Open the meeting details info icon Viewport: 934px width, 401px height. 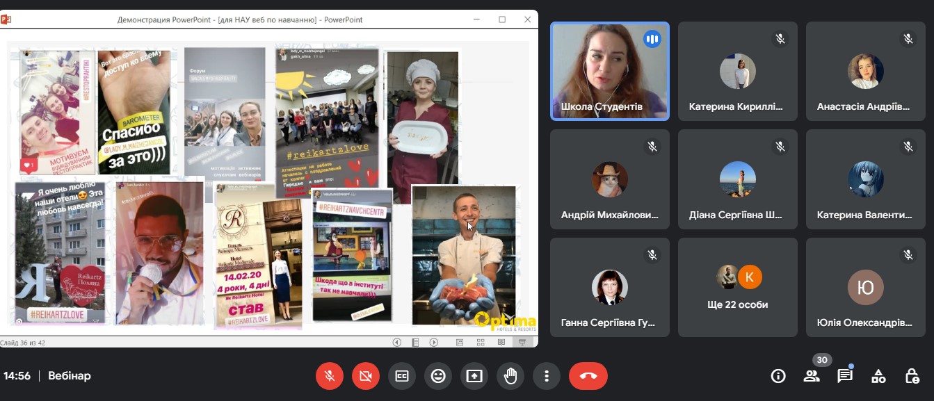pos(778,376)
